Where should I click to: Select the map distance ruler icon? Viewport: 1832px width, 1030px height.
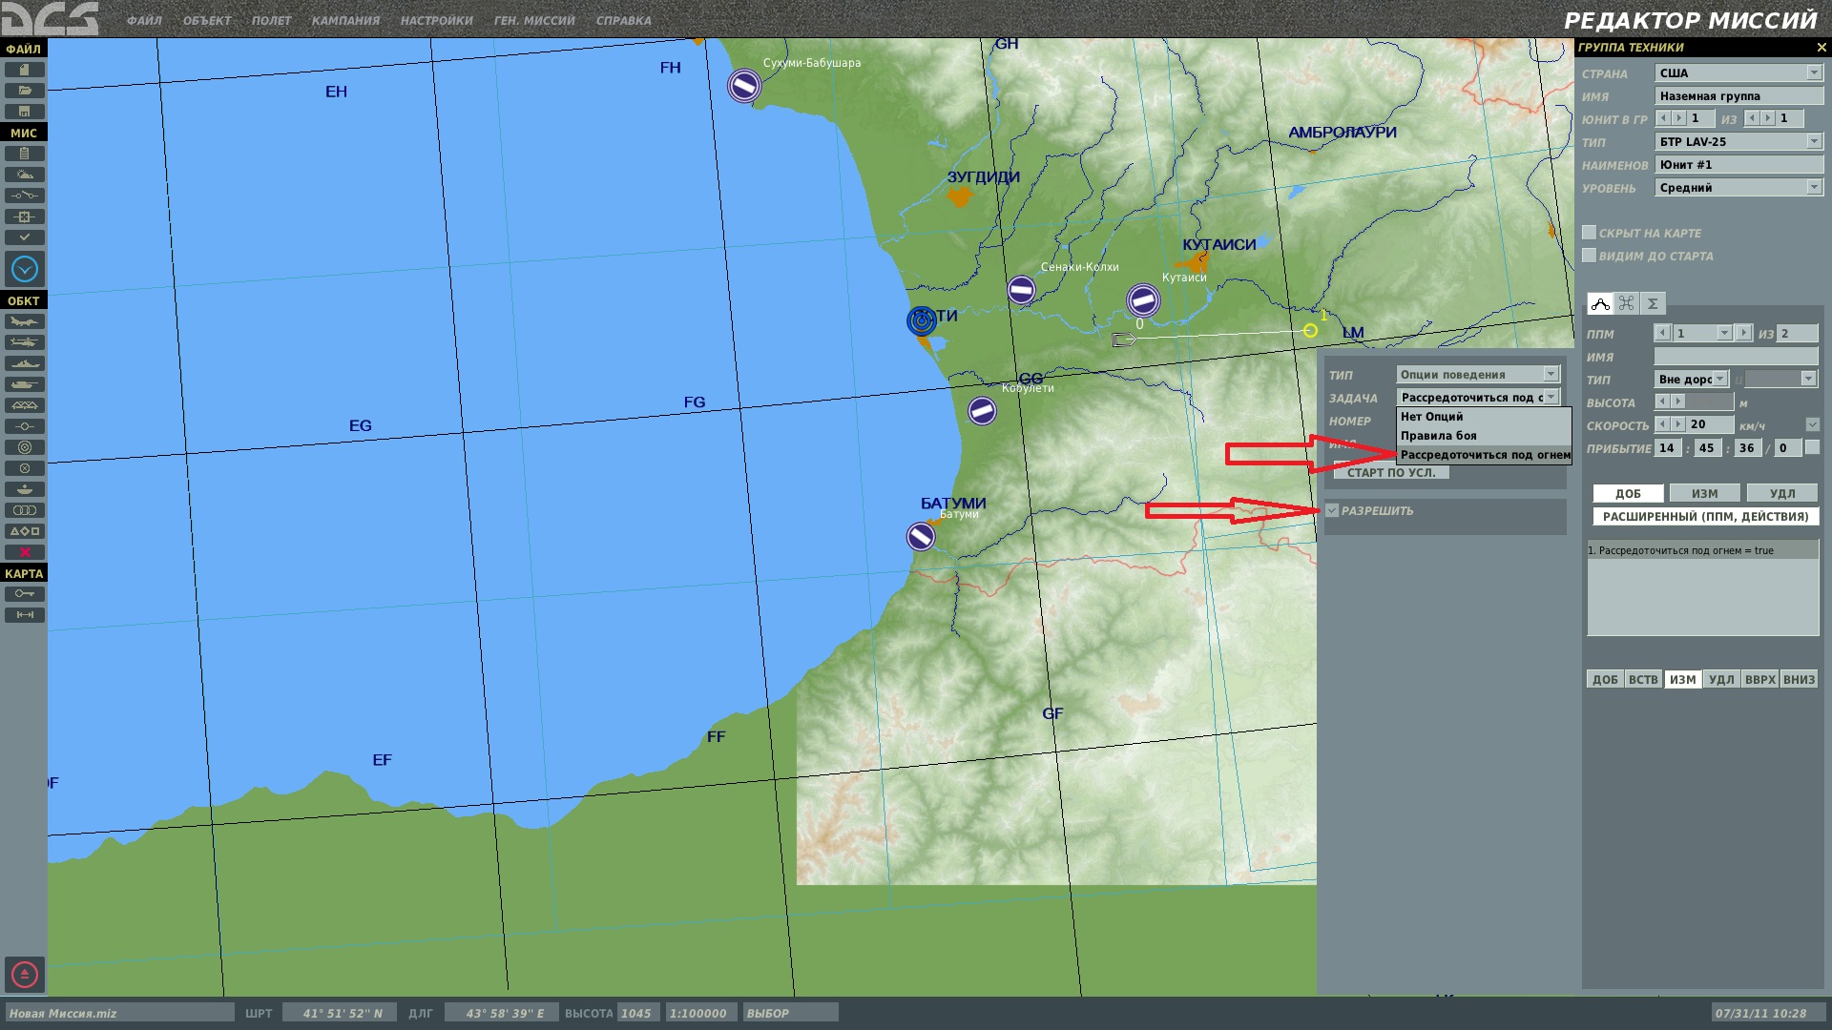point(24,615)
